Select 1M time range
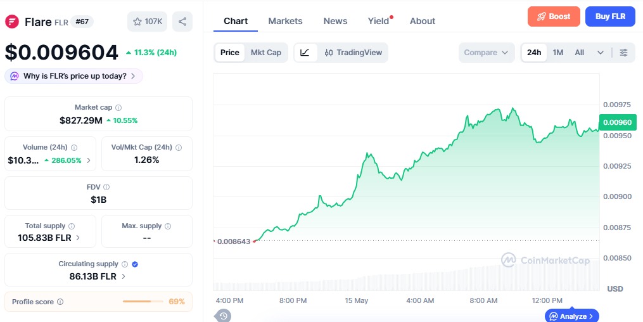The height and width of the screenshot is (322, 643). (x=557, y=53)
